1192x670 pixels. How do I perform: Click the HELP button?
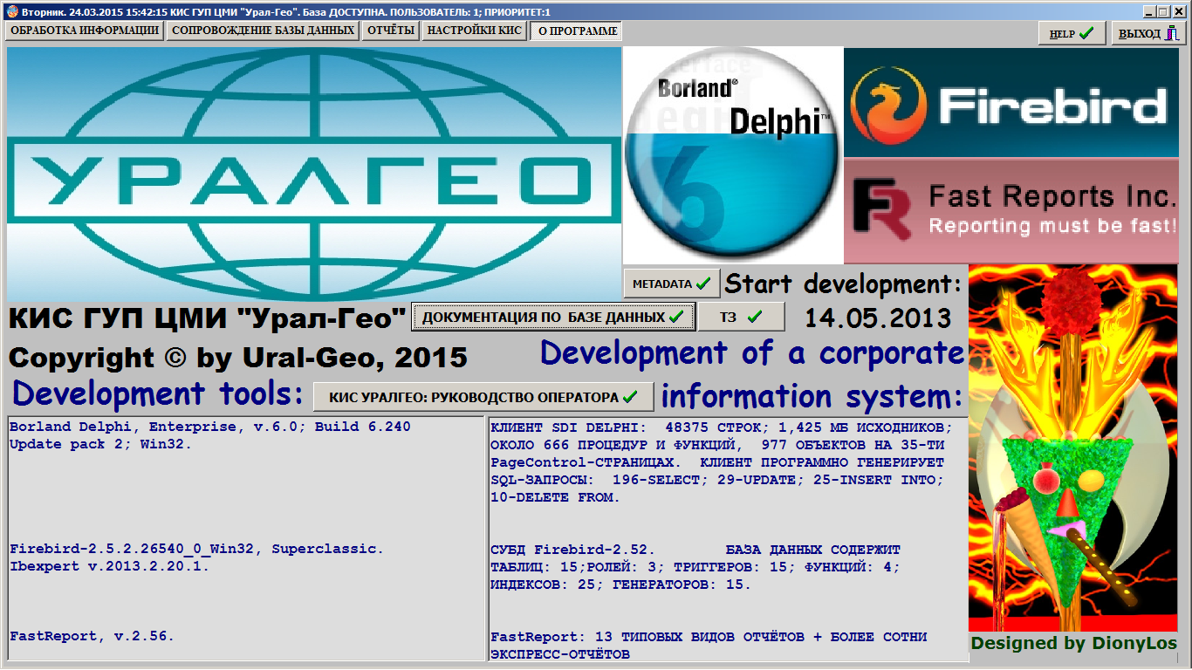click(x=1072, y=33)
